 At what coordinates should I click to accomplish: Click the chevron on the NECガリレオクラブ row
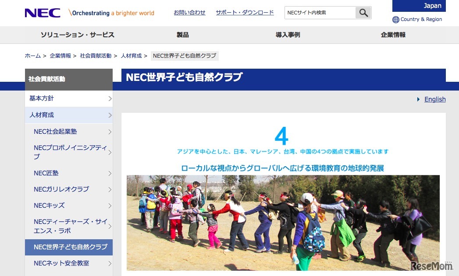tap(110, 189)
